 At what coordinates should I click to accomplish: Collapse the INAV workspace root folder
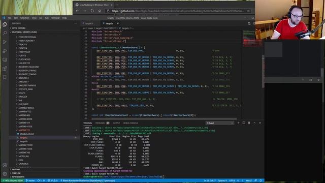click(x=24, y=32)
